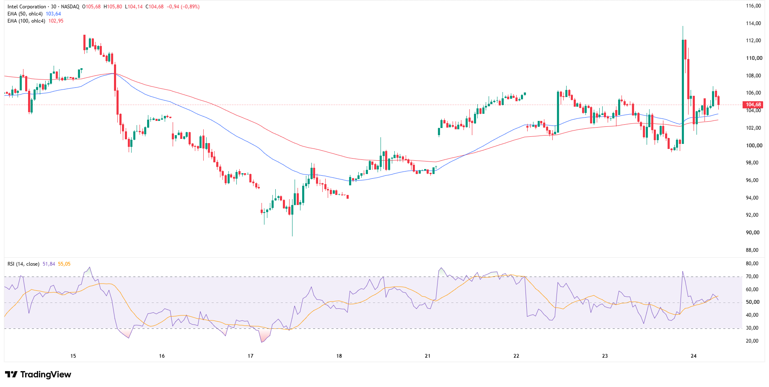The width and height of the screenshot is (769, 387).
Task: Click the 98,00 price scale label
Action: (x=752, y=163)
